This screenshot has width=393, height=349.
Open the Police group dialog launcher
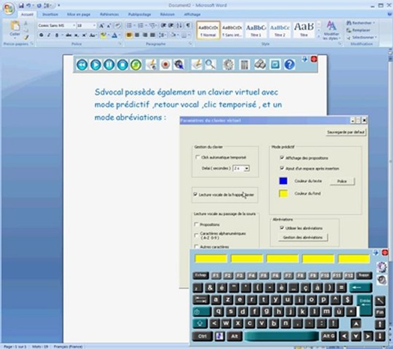coord(120,44)
